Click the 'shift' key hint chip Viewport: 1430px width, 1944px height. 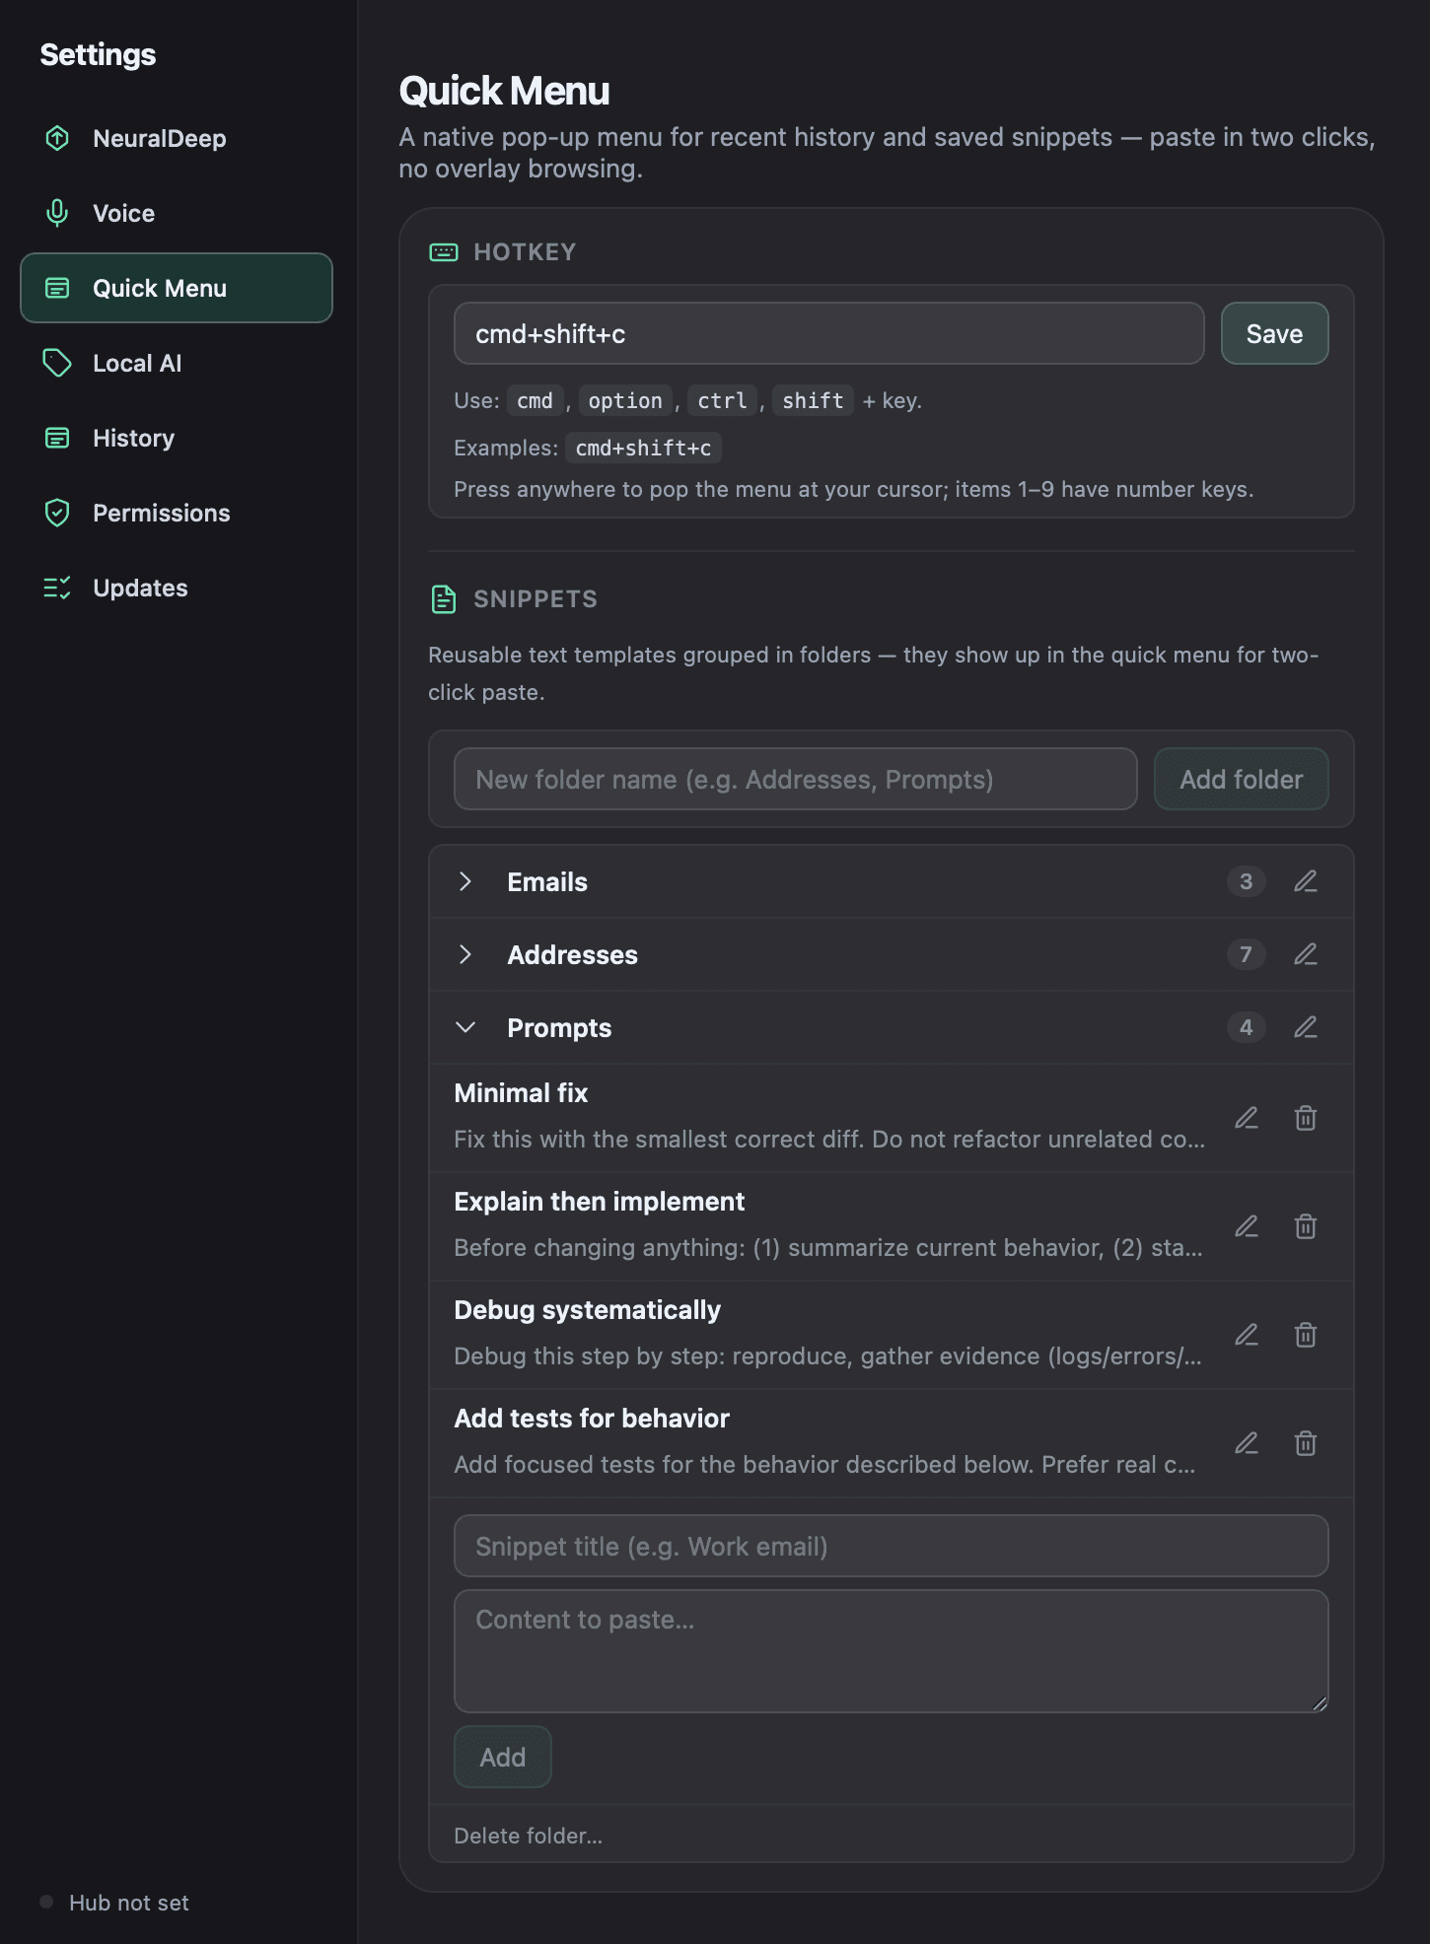tap(813, 400)
